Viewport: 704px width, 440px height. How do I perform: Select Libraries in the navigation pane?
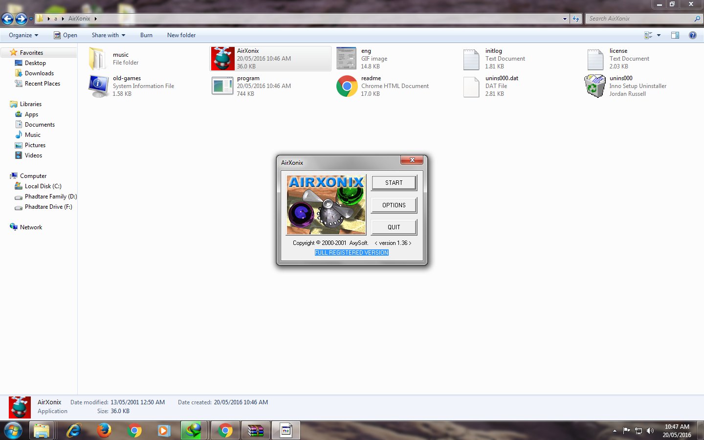click(30, 104)
